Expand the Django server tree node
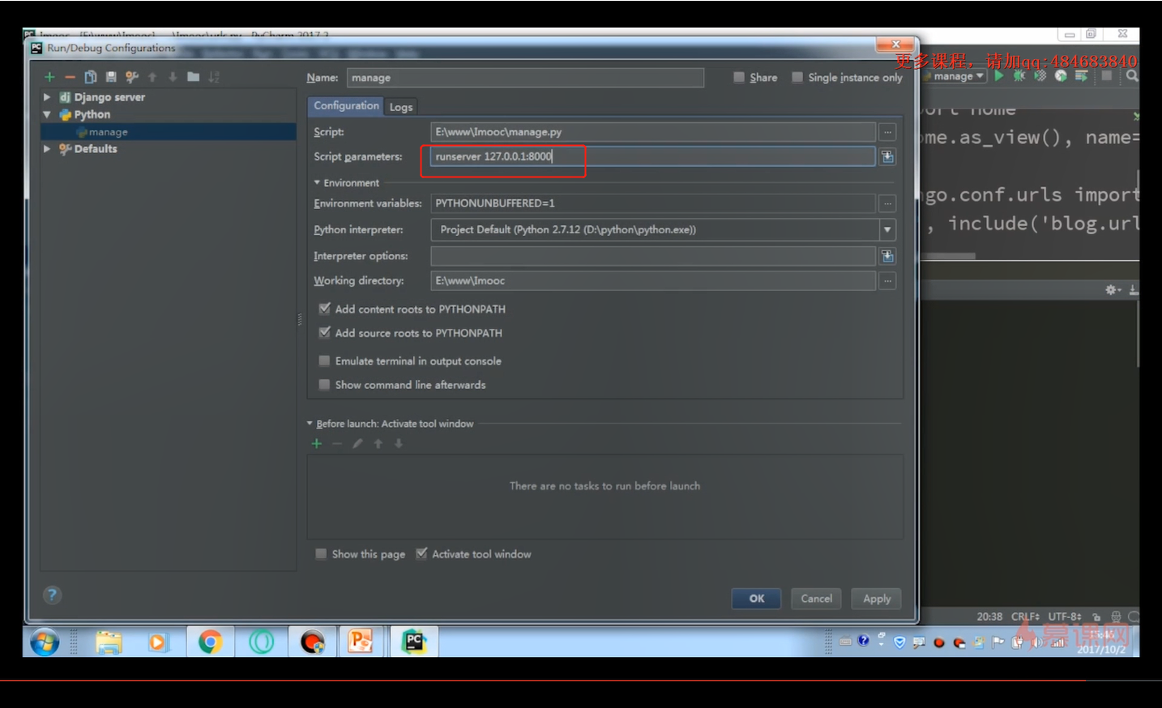This screenshot has height=708, width=1162. [47, 97]
